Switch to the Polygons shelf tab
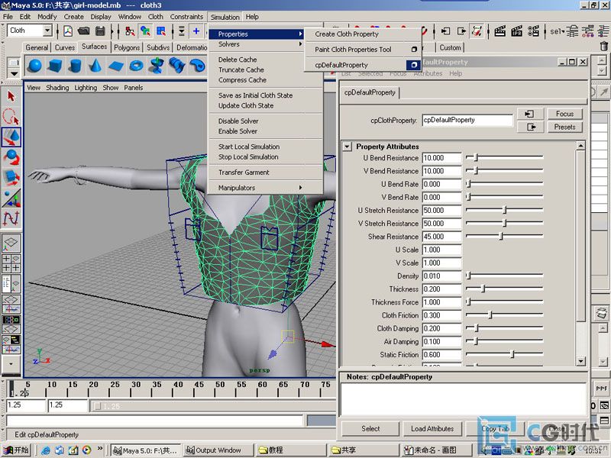The image size is (611, 458). [127, 47]
